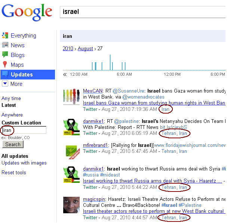Open the Everything search category
The image size is (227, 223).
(24, 36)
